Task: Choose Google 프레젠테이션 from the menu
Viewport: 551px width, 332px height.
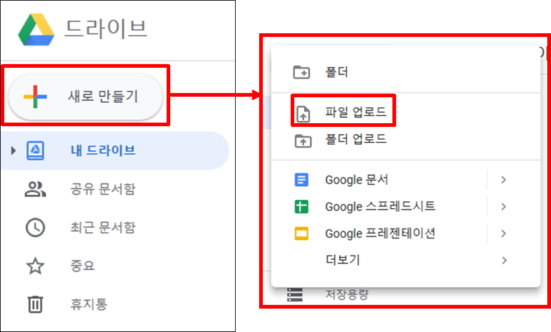Action: tap(379, 233)
